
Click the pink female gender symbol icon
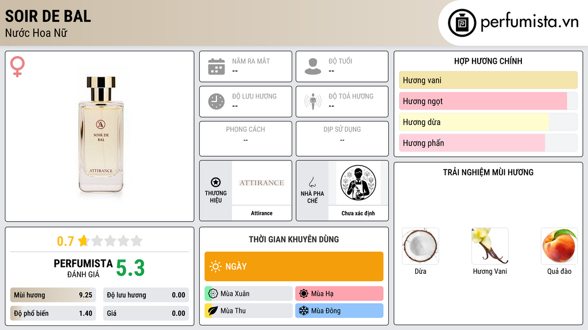(17, 66)
